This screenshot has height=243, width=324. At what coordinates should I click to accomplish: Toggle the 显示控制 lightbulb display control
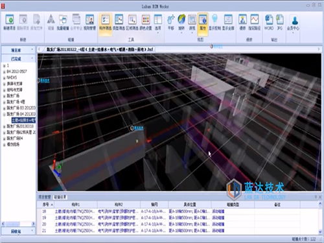214,22
